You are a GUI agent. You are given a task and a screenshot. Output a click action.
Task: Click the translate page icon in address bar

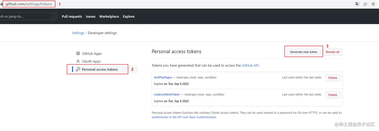[357, 4]
